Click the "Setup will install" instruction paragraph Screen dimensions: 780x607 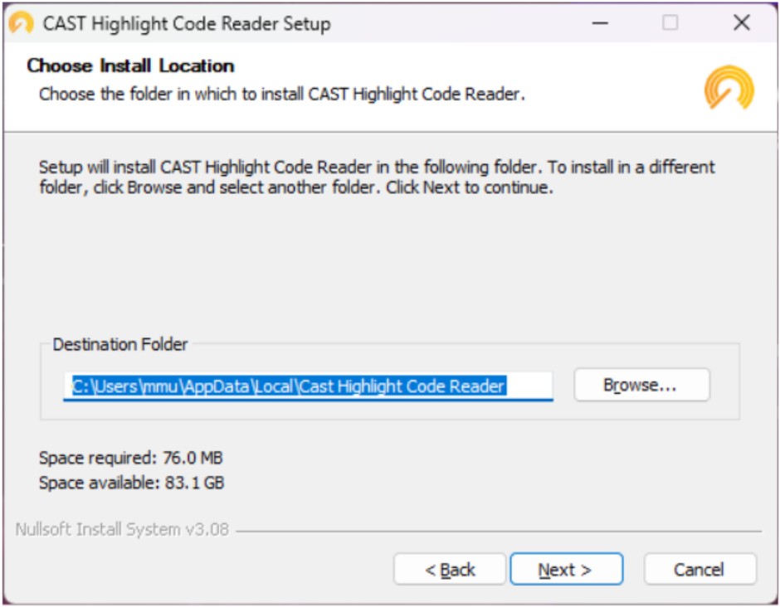[x=377, y=177]
